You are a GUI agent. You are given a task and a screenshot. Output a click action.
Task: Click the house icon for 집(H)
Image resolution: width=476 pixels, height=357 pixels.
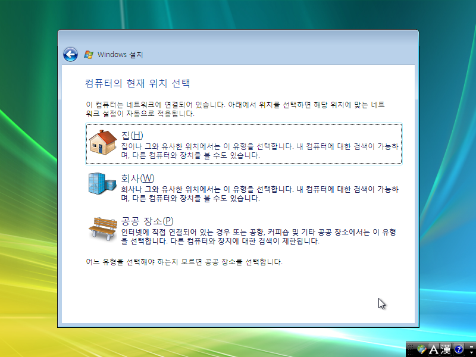(102, 142)
